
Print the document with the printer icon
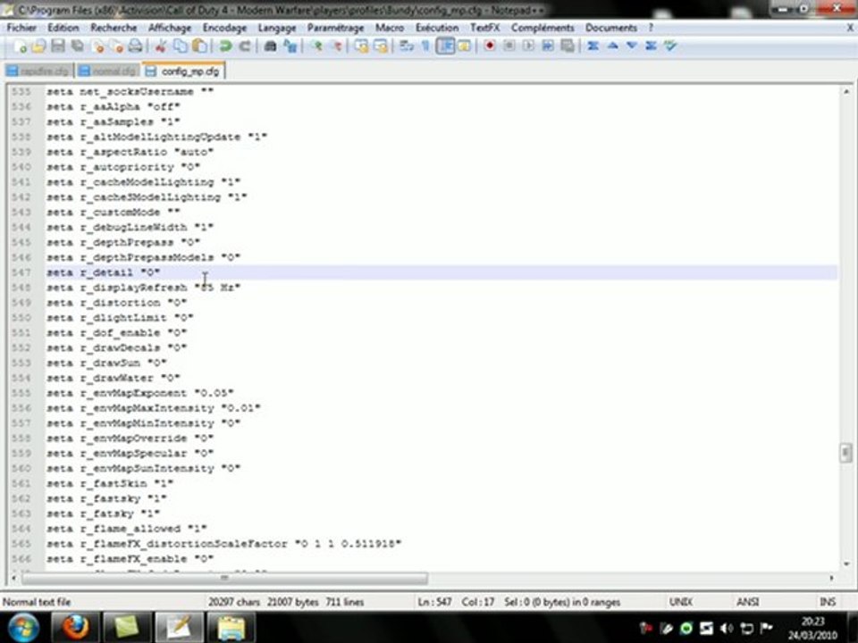tap(135, 46)
